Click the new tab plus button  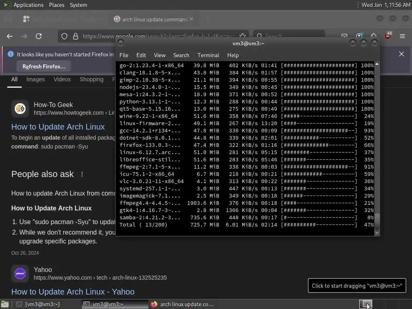[207, 19]
